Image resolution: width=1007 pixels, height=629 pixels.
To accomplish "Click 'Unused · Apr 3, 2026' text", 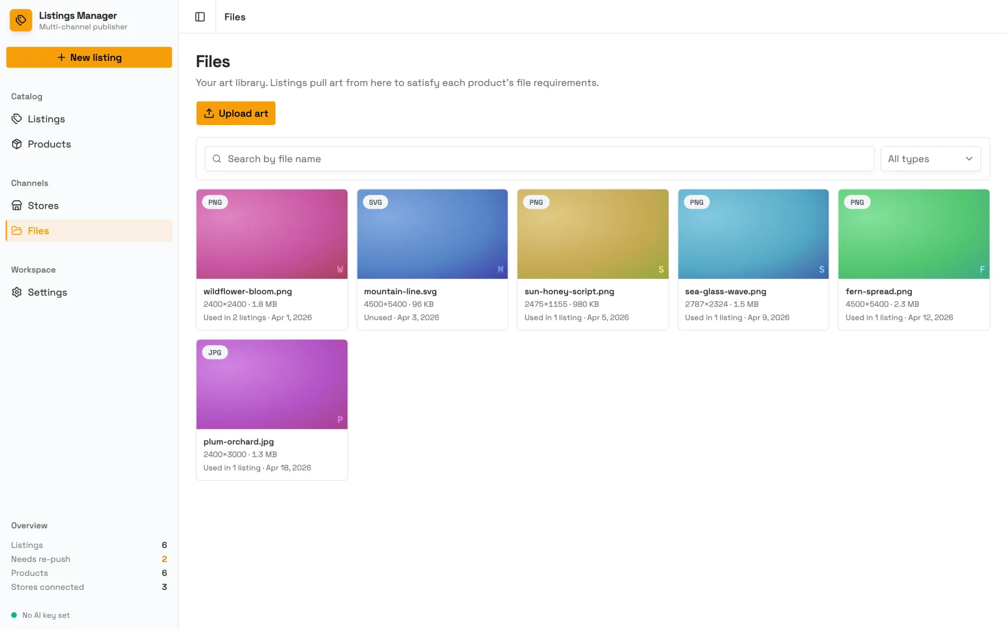I will [x=402, y=318].
